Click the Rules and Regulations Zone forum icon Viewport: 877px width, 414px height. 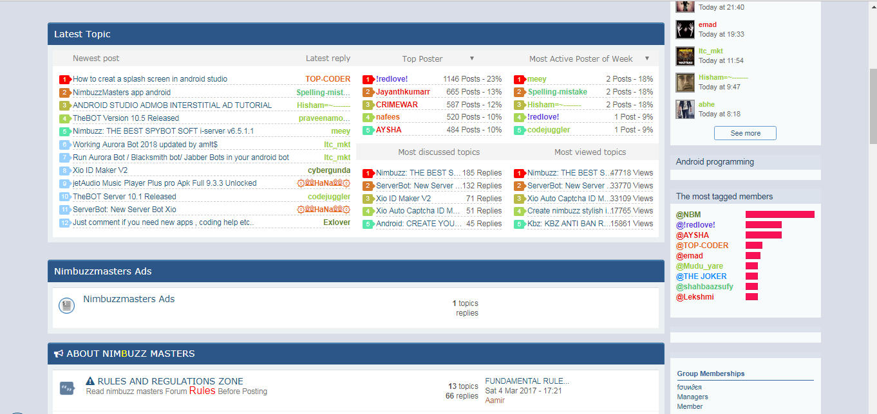point(67,388)
